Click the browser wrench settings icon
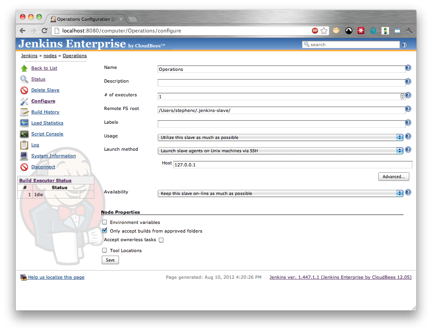The image size is (432, 332). (409, 31)
